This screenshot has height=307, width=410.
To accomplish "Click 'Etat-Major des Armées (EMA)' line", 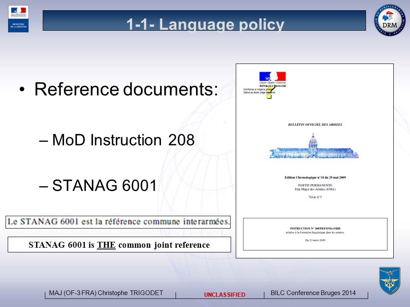I will pos(315,189).
